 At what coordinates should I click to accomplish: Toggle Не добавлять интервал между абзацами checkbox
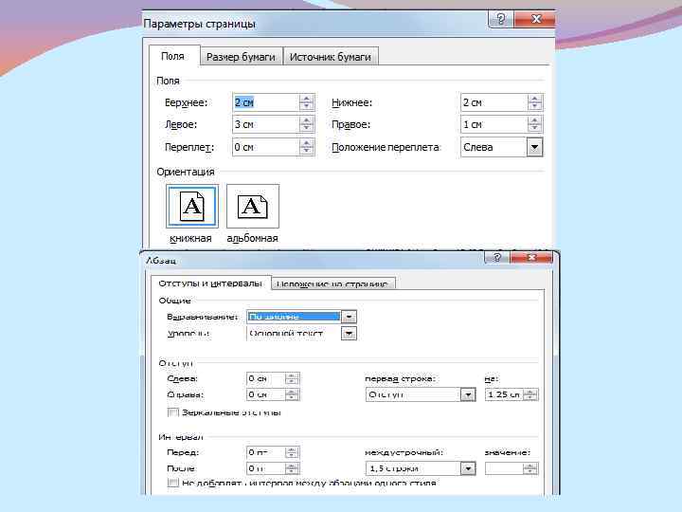(173, 483)
